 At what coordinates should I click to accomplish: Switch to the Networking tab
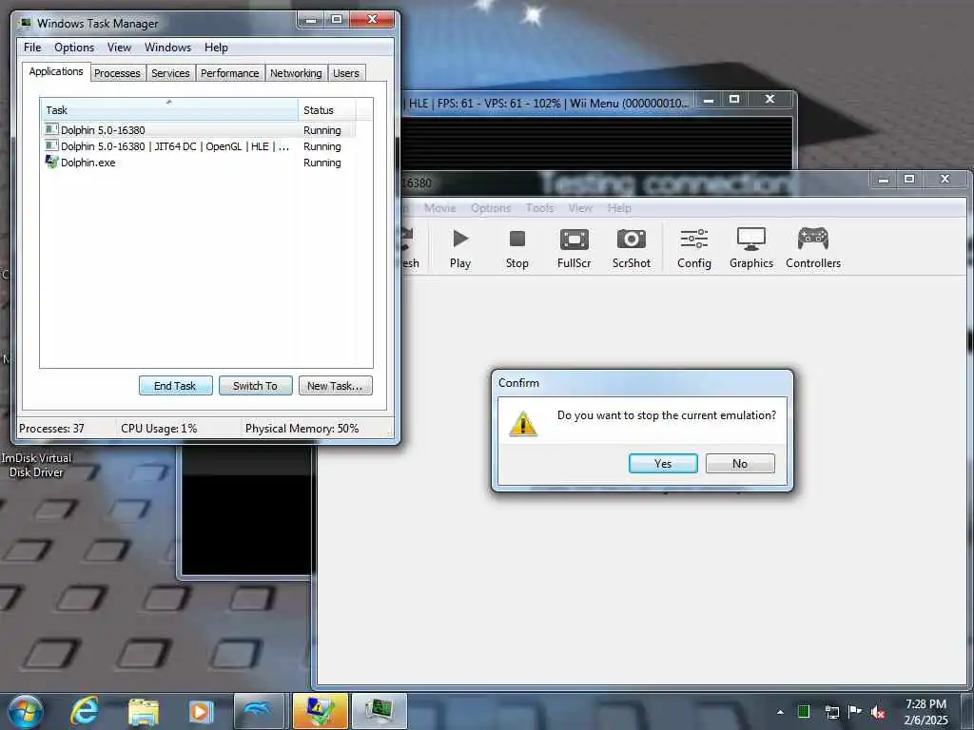coord(296,73)
